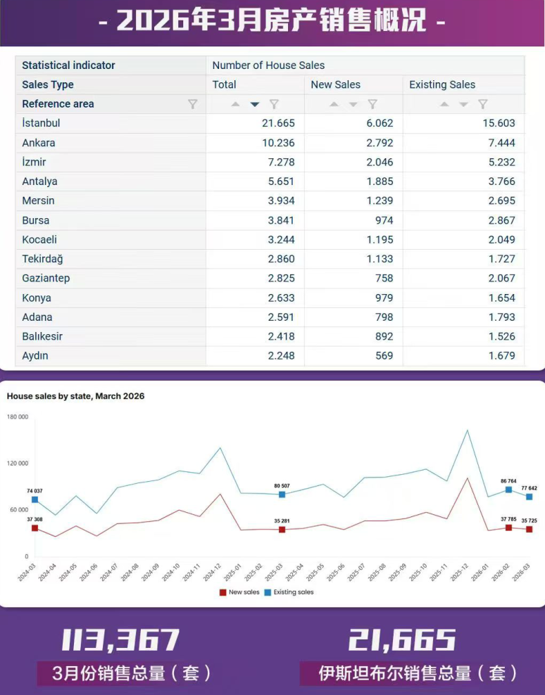The height and width of the screenshot is (695, 545).
Task: Sort New Sales column descending
Action: 353,104
